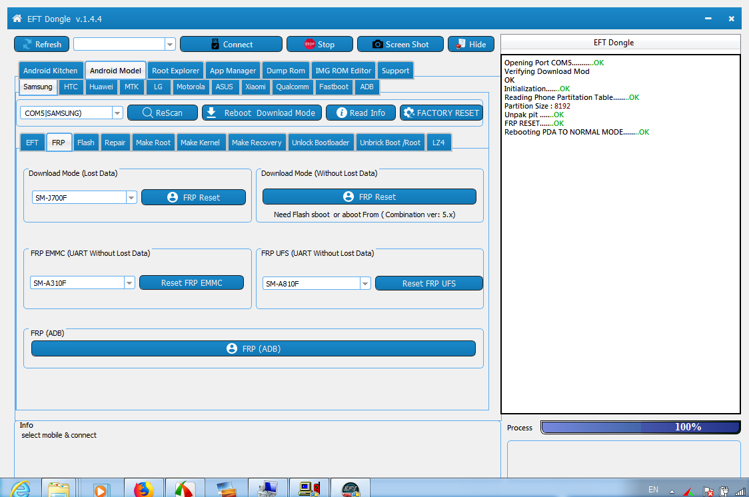Open the file explorer taskbar icon
This screenshot has height=497, width=749.
59,488
